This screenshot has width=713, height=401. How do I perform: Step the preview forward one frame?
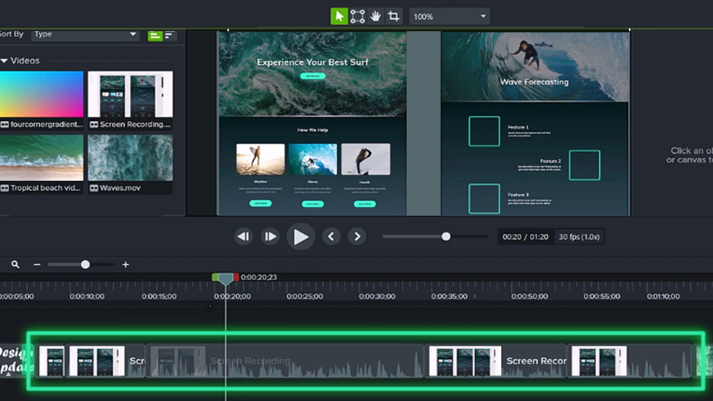point(270,237)
